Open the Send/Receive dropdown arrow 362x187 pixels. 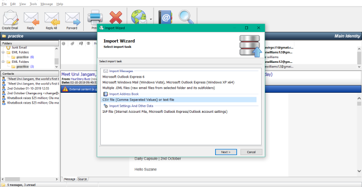pyautogui.click(x=151, y=20)
